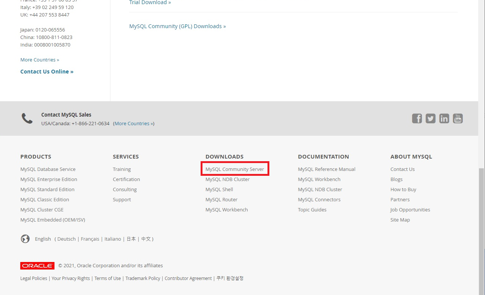Open the MySQL LinkedIn icon
Screen dimensions: 485x295
pyautogui.click(x=444, y=118)
